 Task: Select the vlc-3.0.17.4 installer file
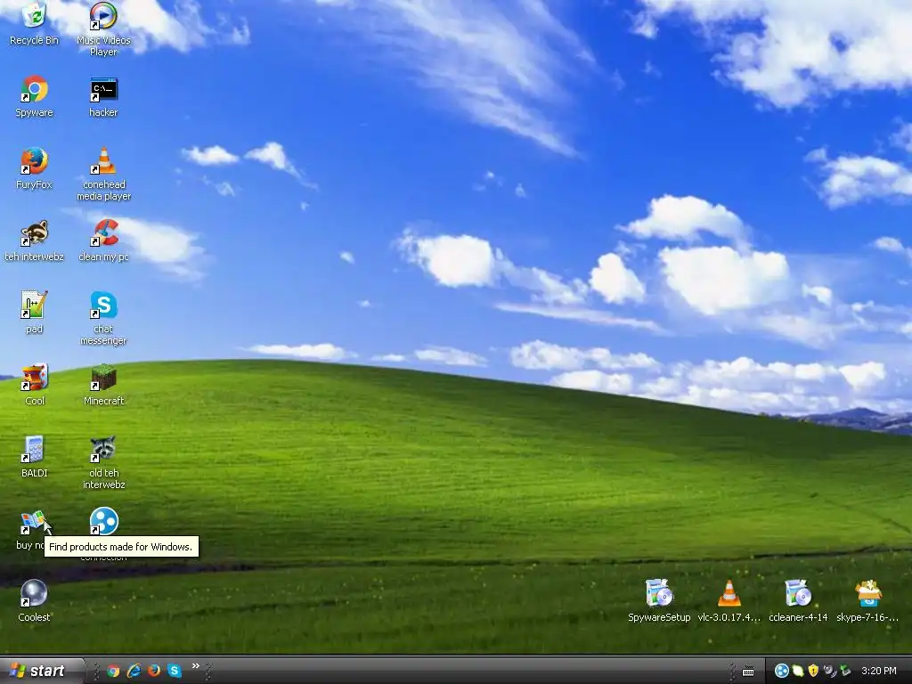(x=729, y=601)
